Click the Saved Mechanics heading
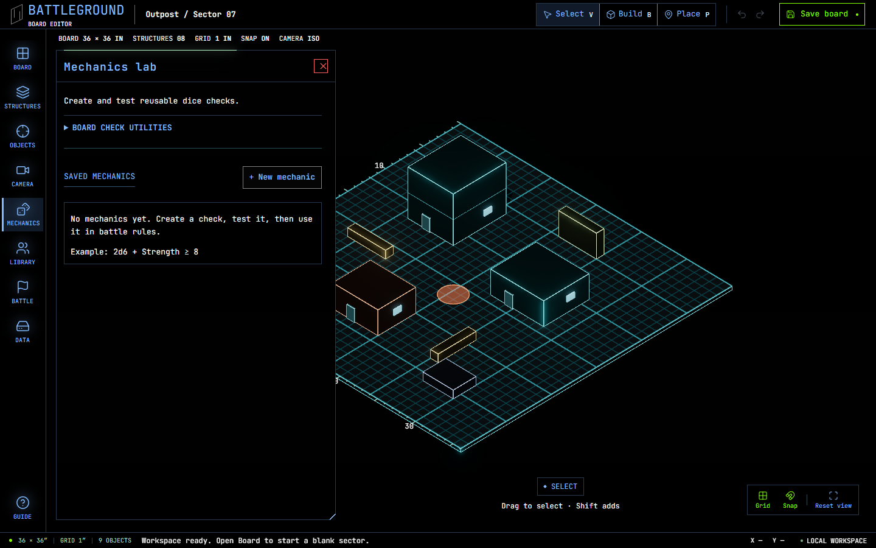Image resolution: width=876 pixels, height=548 pixels. coord(100,177)
